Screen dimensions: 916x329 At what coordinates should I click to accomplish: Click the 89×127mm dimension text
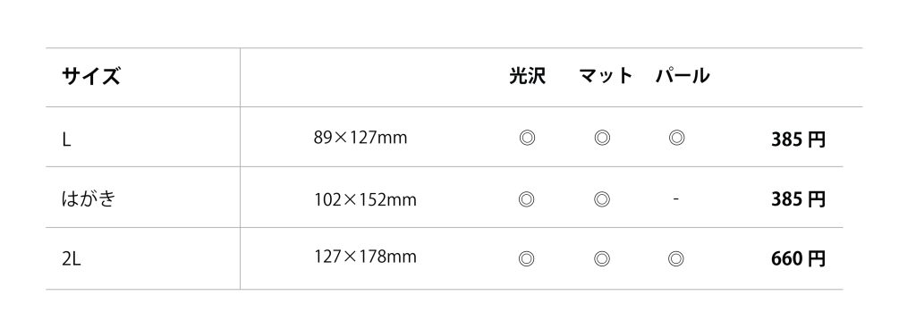(360, 139)
